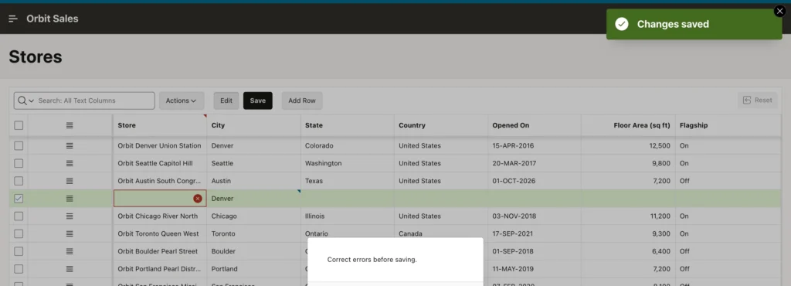Open the header row actions menu icon
791x286 pixels.
[70, 125]
